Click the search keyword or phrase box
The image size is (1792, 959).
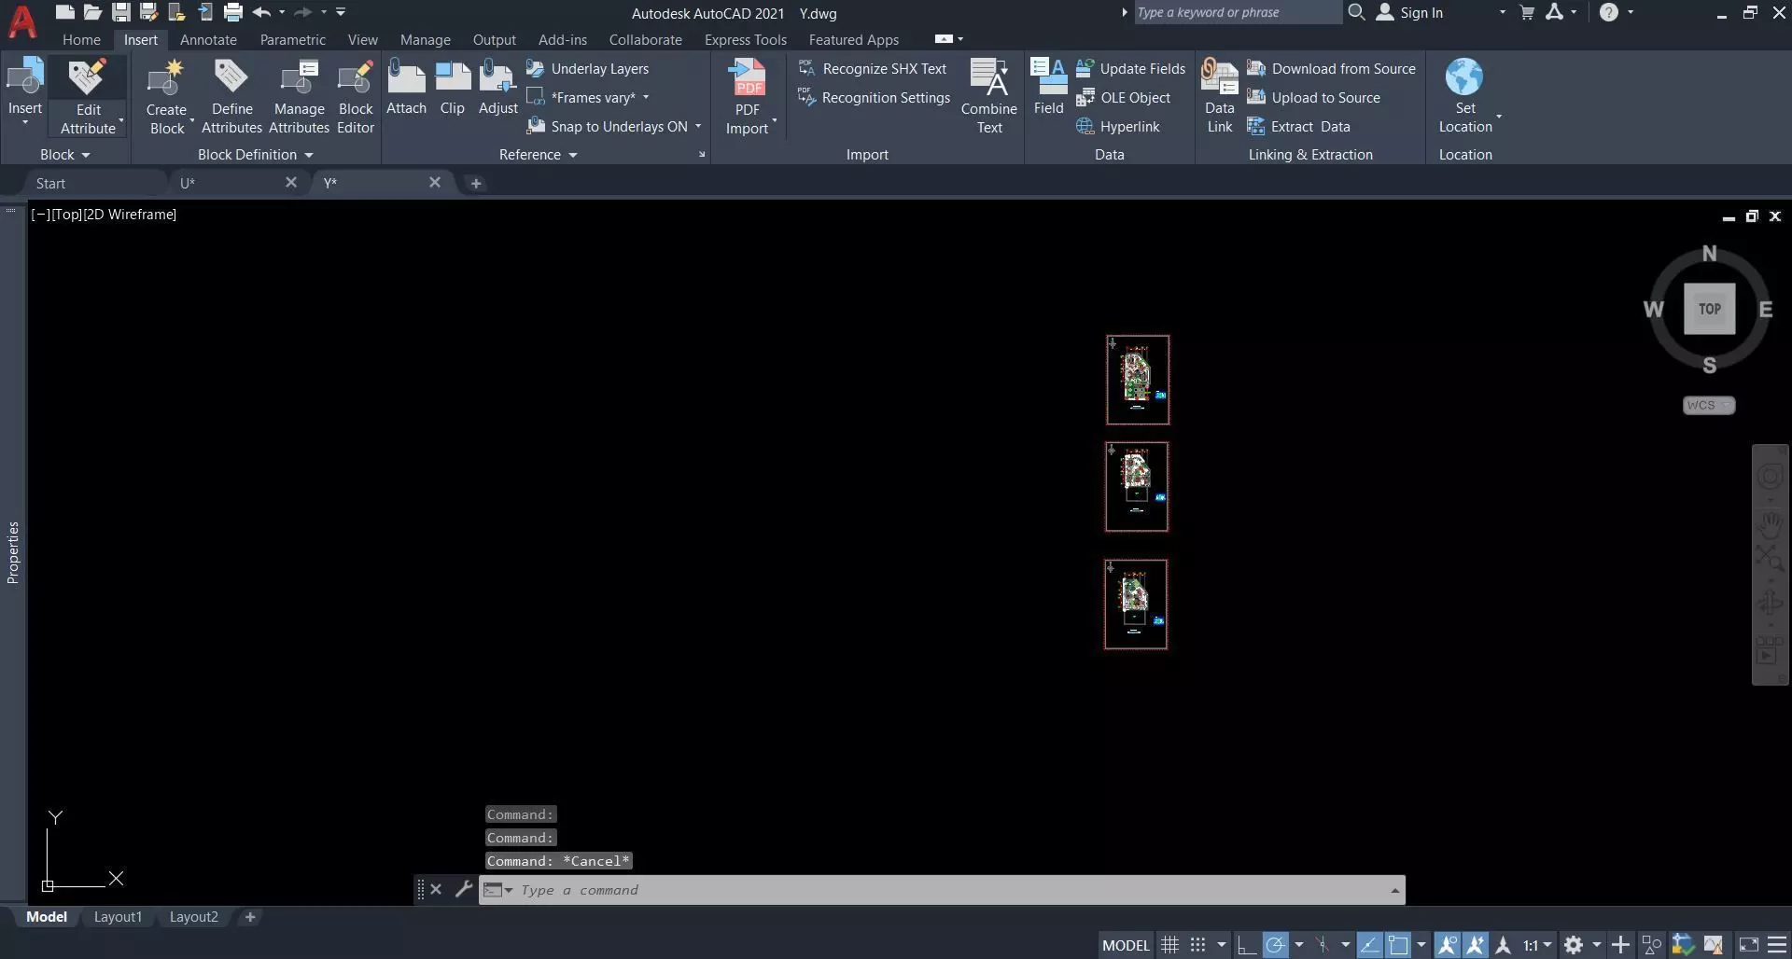pyautogui.click(x=1237, y=12)
